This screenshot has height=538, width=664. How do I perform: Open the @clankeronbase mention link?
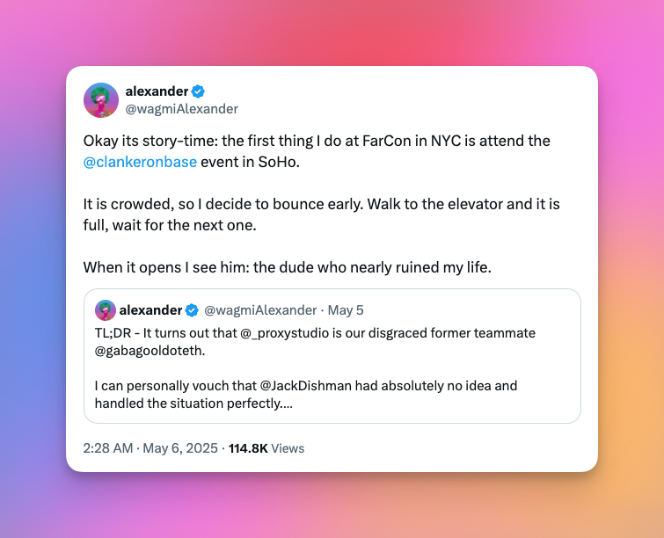click(140, 162)
